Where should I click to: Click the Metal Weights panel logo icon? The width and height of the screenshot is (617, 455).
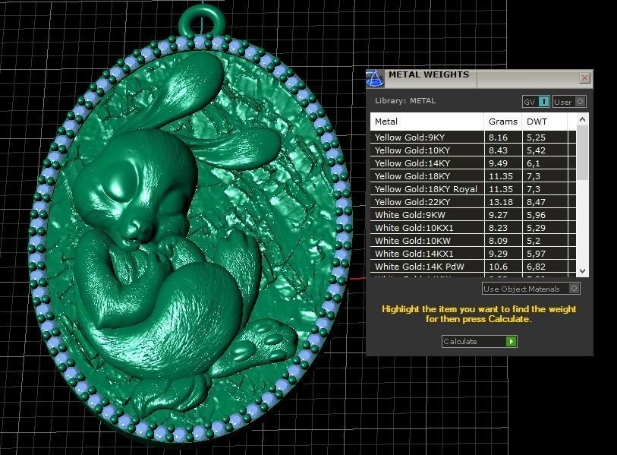click(375, 78)
